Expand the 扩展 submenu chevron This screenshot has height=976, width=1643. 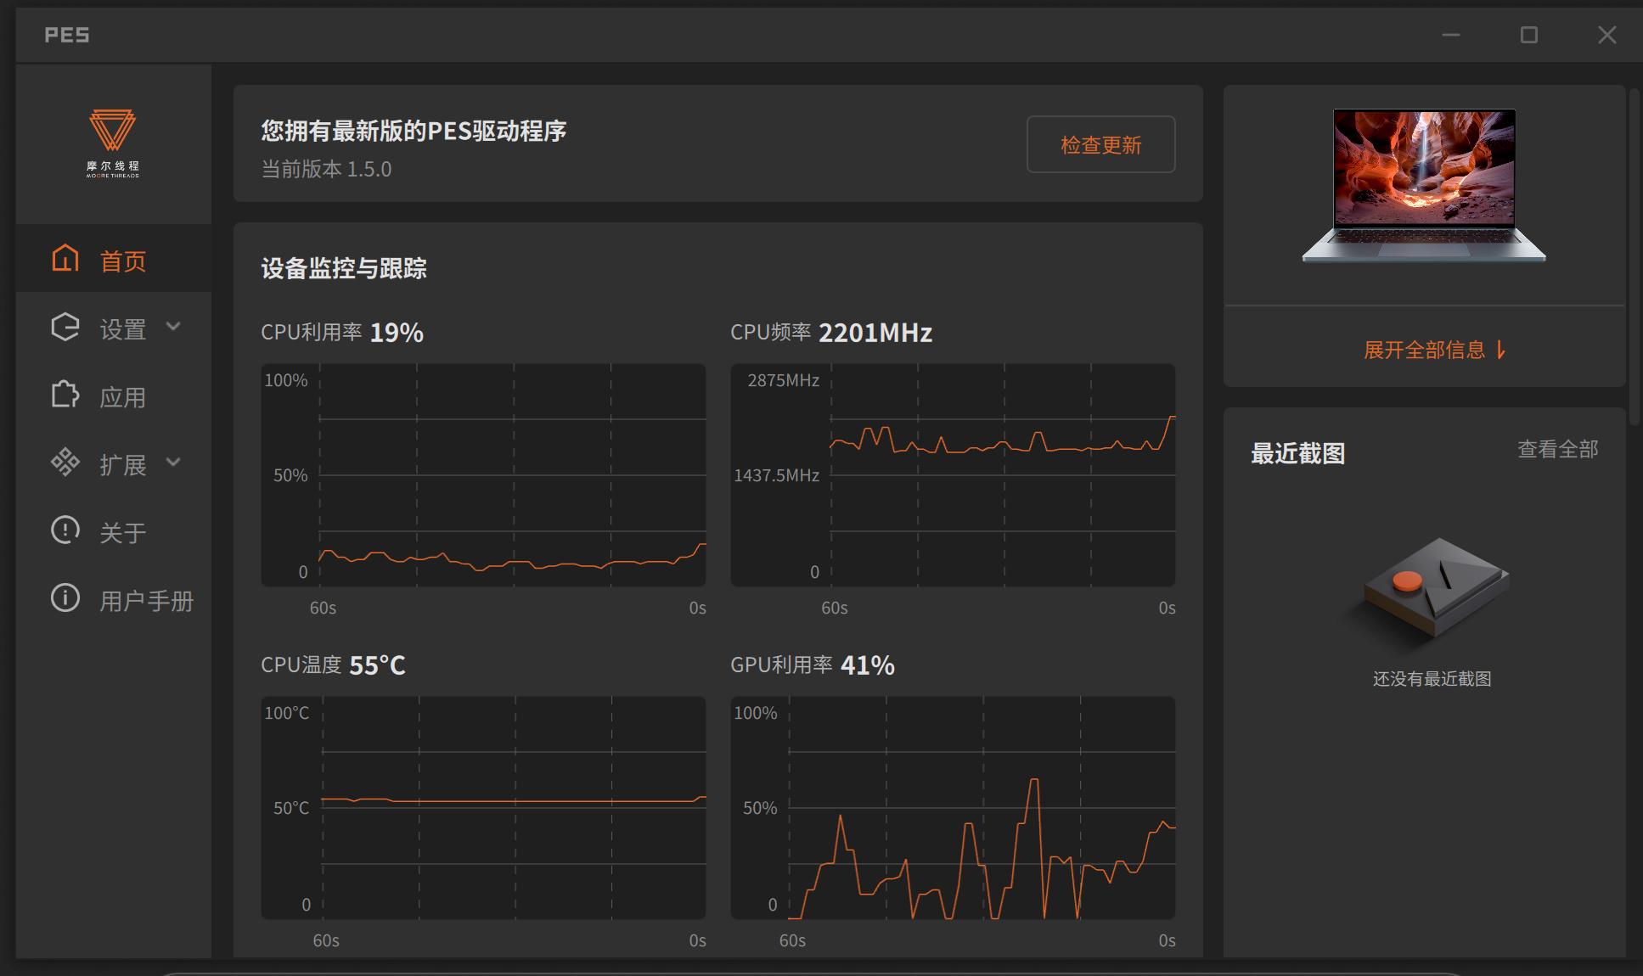coord(173,462)
